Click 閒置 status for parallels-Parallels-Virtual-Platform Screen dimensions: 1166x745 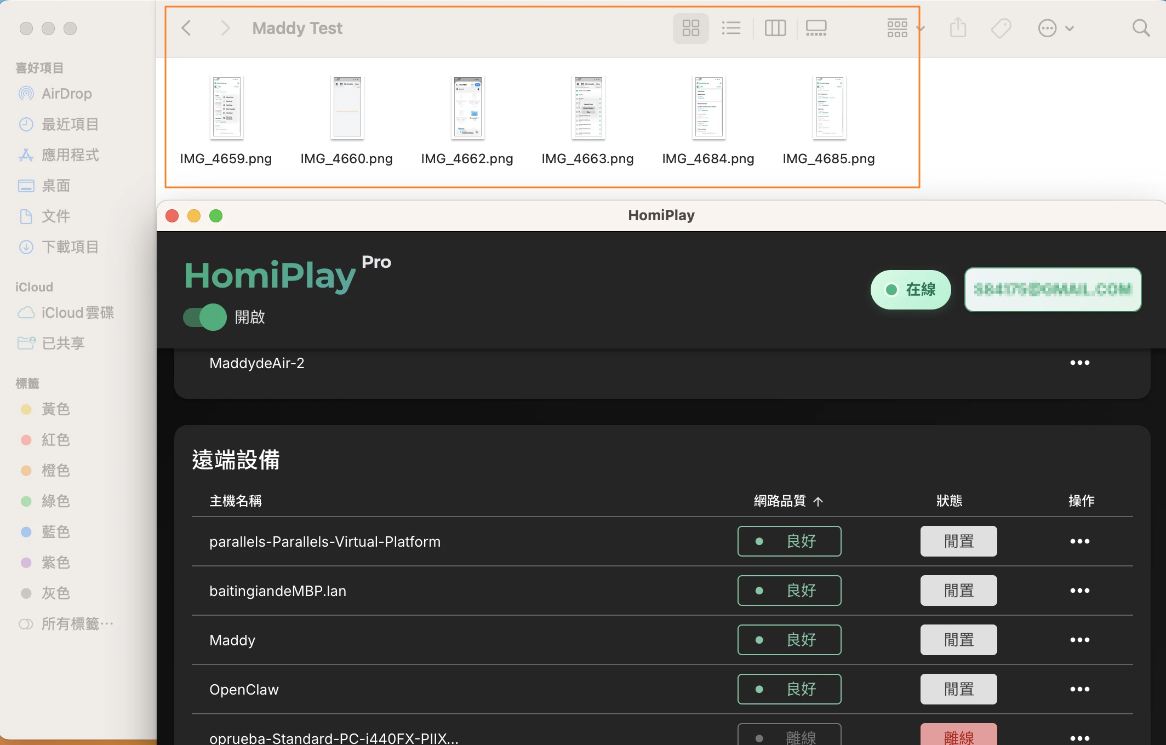[x=959, y=541]
